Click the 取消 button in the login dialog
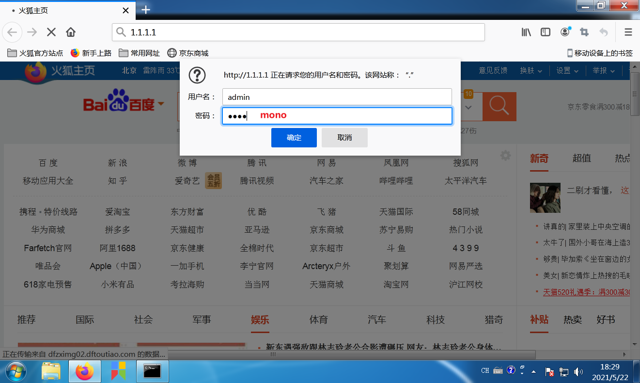Screen dimensions: 640x383 (344, 138)
